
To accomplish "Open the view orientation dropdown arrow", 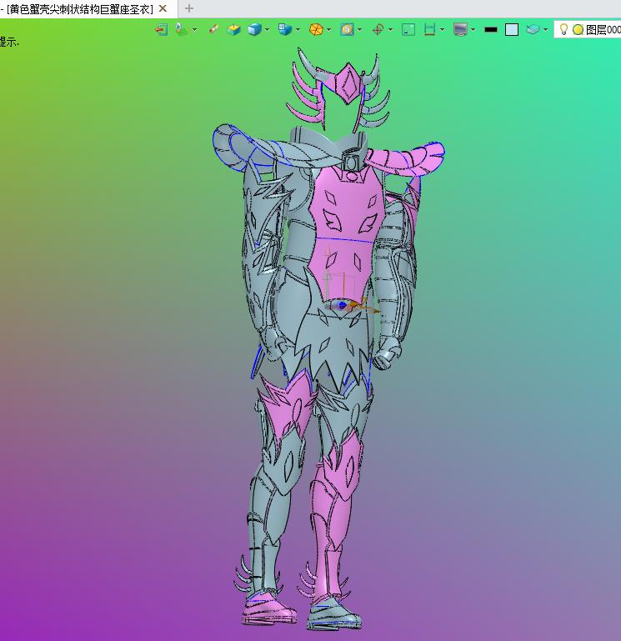I will [x=298, y=30].
